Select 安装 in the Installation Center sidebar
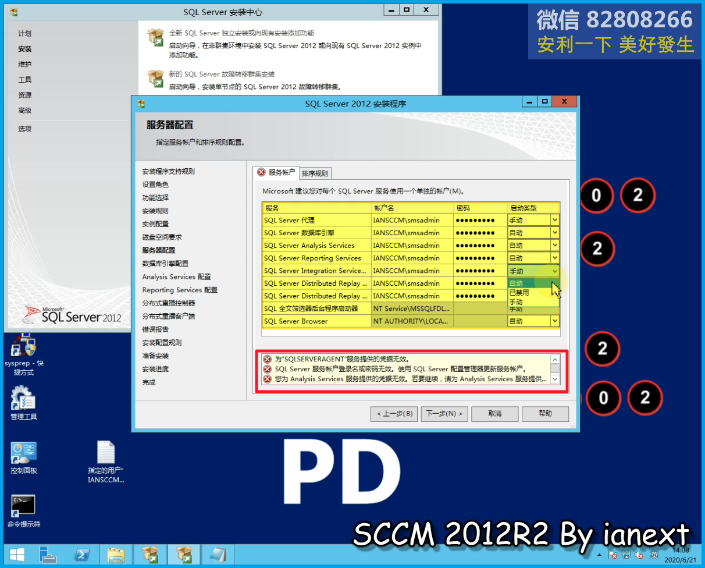Image resolution: width=705 pixels, height=568 pixels. [x=24, y=49]
